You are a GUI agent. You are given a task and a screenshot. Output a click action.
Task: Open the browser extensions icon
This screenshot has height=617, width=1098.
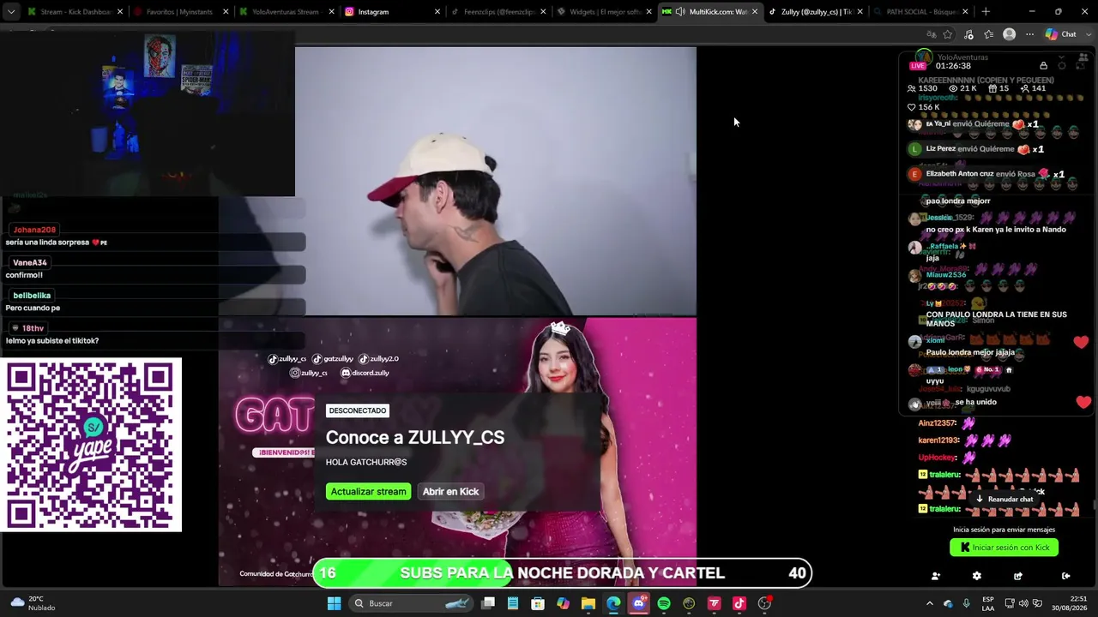tap(968, 34)
